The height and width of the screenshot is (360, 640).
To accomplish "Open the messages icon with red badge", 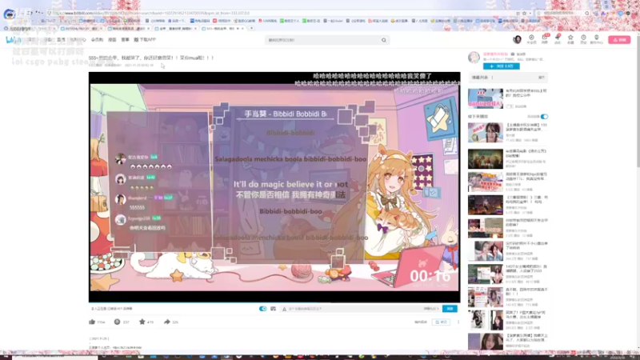I will point(545,38).
